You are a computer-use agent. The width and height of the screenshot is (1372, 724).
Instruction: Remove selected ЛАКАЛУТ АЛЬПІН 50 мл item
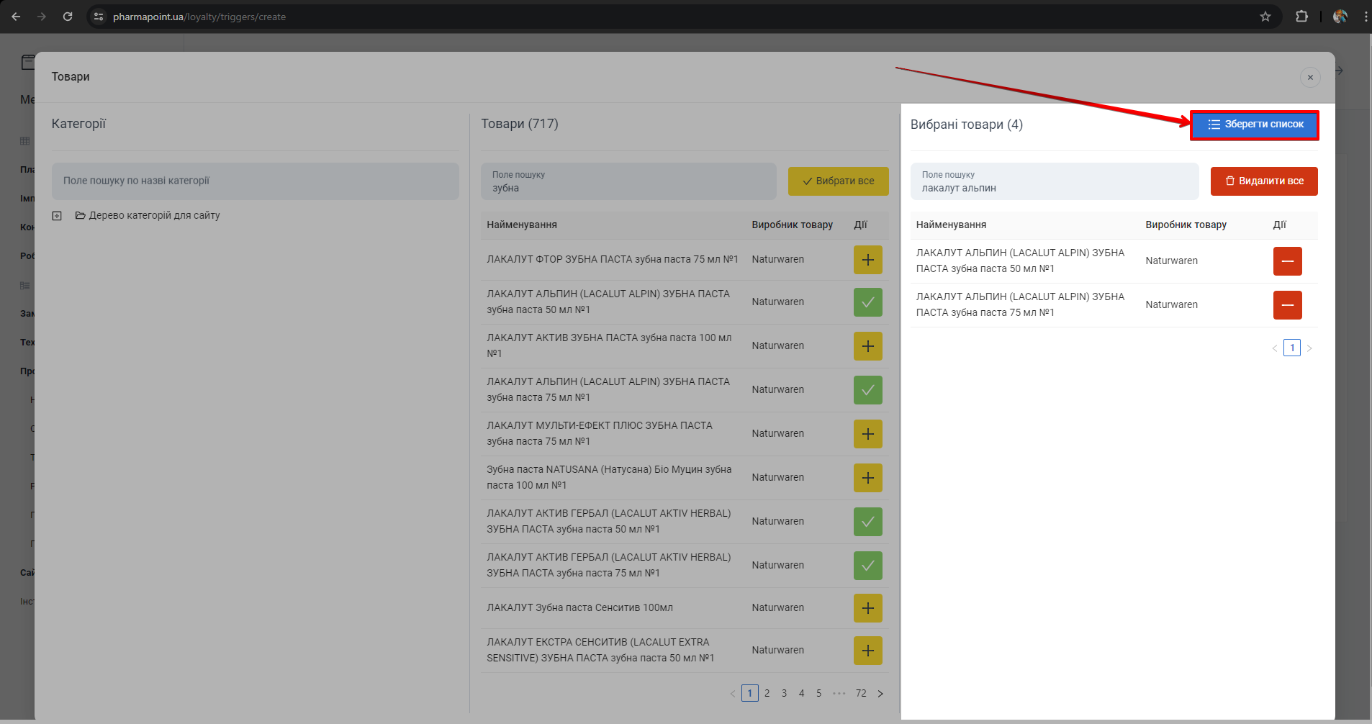coord(1287,261)
